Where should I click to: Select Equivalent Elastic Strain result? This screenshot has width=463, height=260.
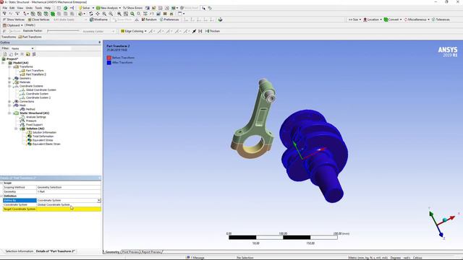tap(46, 144)
